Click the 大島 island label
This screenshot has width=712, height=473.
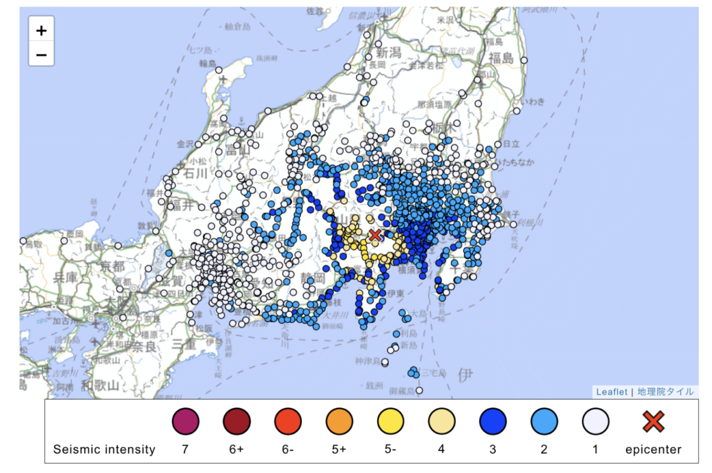click(419, 313)
